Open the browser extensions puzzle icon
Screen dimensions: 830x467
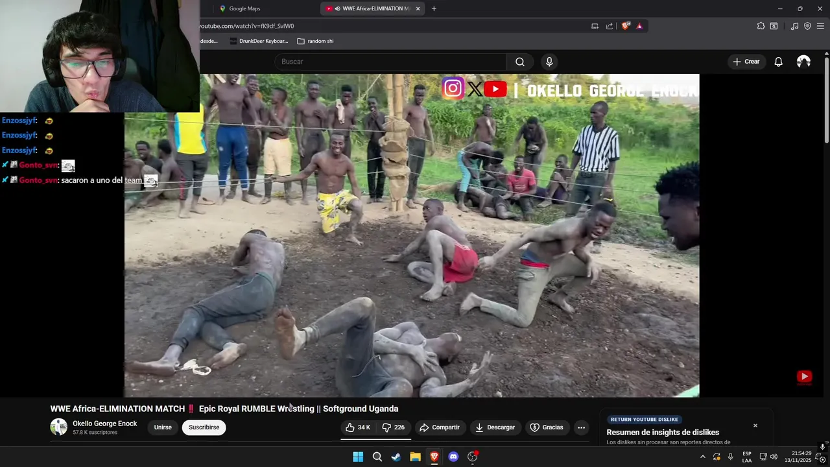click(x=761, y=26)
